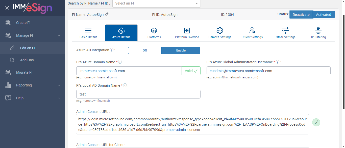345x148 pixels.
Task: Click the 'ID: 1304' text
Action: [227, 15]
